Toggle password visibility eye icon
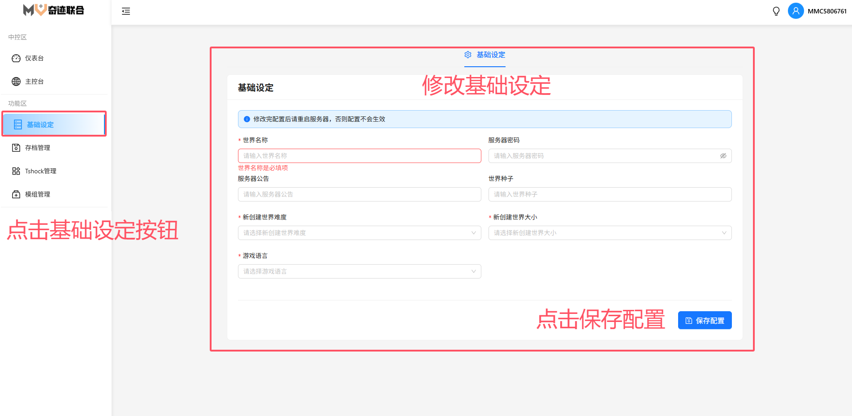This screenshot has height=416, width=852. point(723,156)
